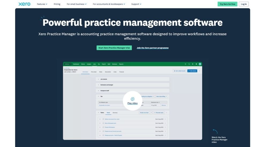Open the Features dropdown menu
Screen dimensions: 268x147
42,4
